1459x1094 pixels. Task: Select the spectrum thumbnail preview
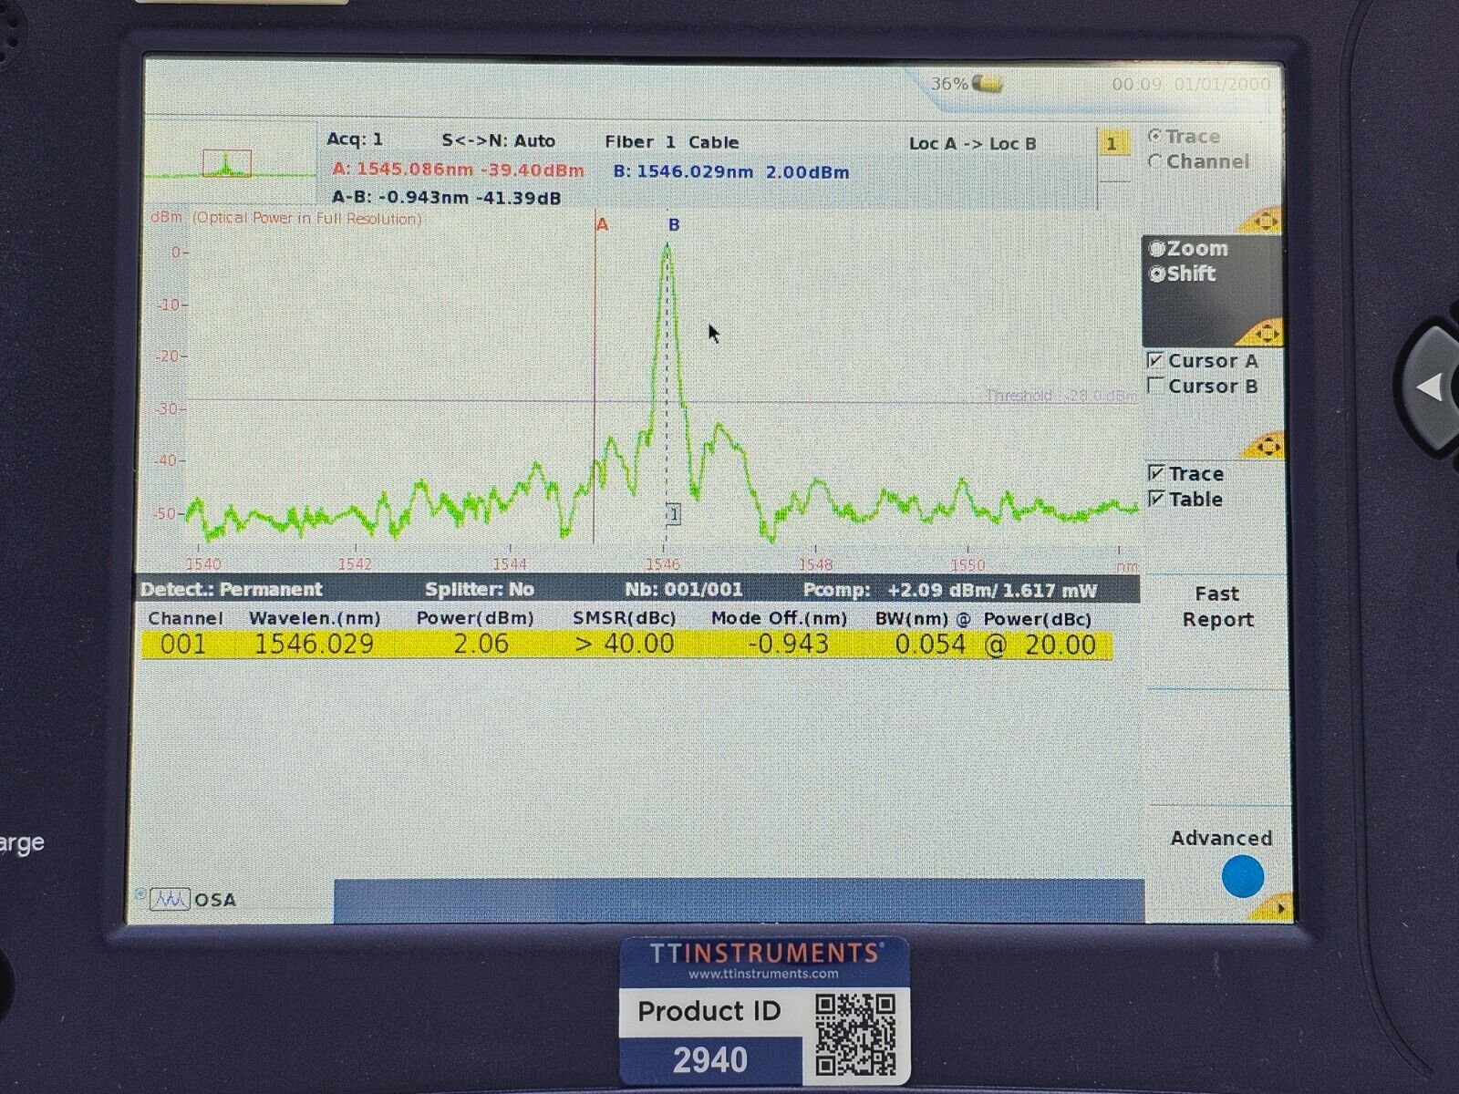point(226,162)
